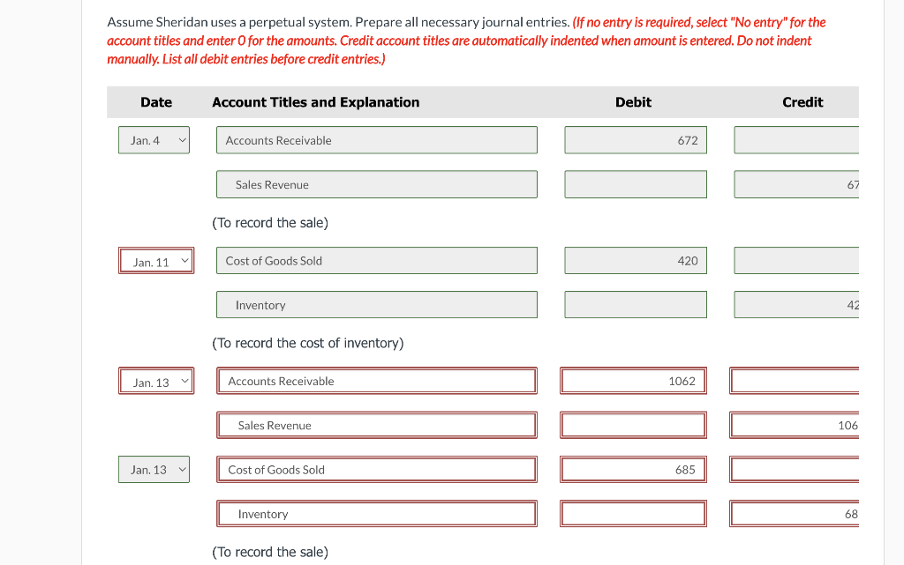Viewport: 904px width, 565px height.
Task: Click the empty credit field beside first Accounts Receivable
Action: click(796, 140)
